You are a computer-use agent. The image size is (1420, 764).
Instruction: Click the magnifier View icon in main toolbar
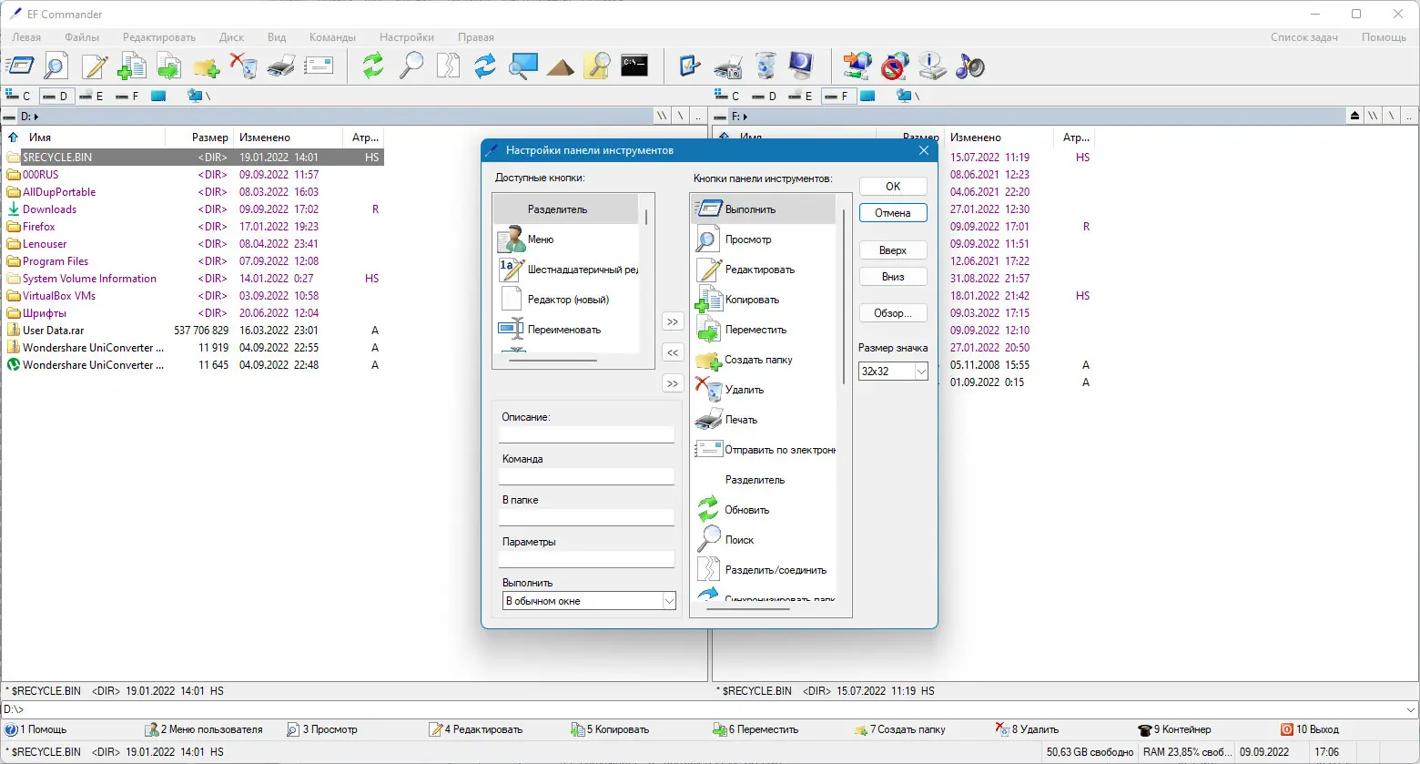(x=56, y=66)
